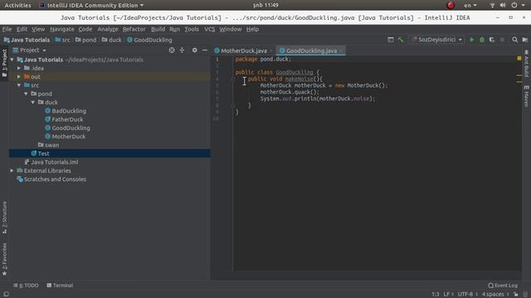Open the File menu
This screenshot has width=531, height=298.
pyautogui.click(x=7, y=29)
